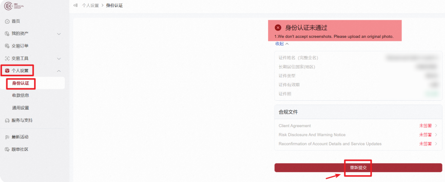Click the assets icon beside 我的资产

point(7,34)
